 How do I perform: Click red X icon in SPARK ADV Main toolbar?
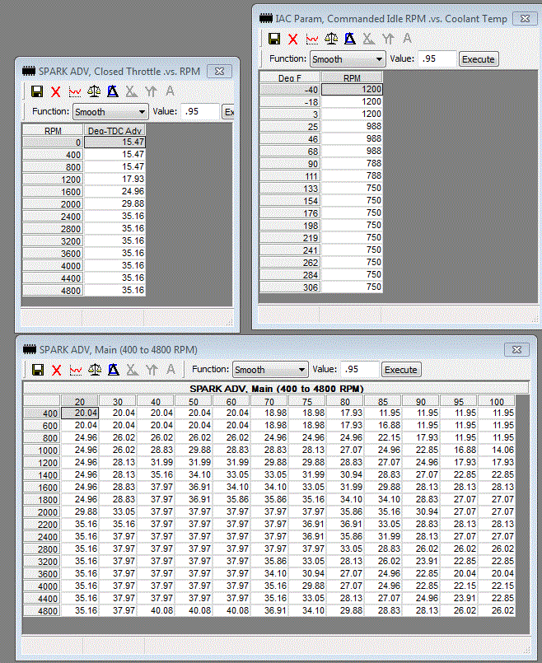click(x=56, y=370)
